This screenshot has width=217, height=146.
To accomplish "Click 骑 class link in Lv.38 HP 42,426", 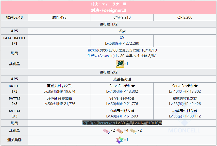I will click(181, 104).
